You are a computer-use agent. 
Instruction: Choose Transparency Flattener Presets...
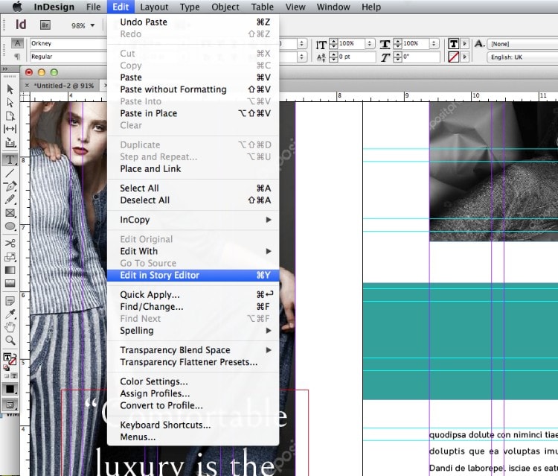(193, 362)
